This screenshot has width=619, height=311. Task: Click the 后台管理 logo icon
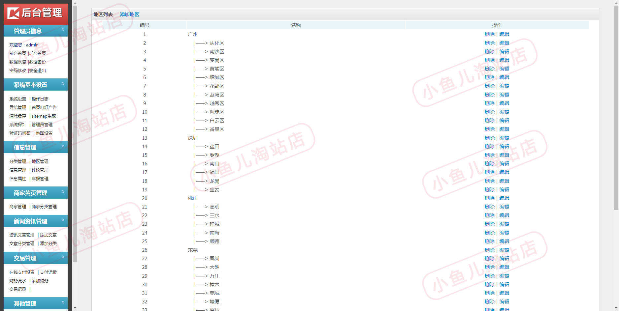pyautogui.click(x=14, y=13)
